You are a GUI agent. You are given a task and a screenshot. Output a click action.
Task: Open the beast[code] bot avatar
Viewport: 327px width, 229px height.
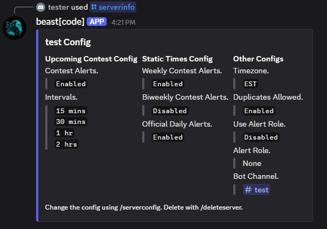(15, 28)
